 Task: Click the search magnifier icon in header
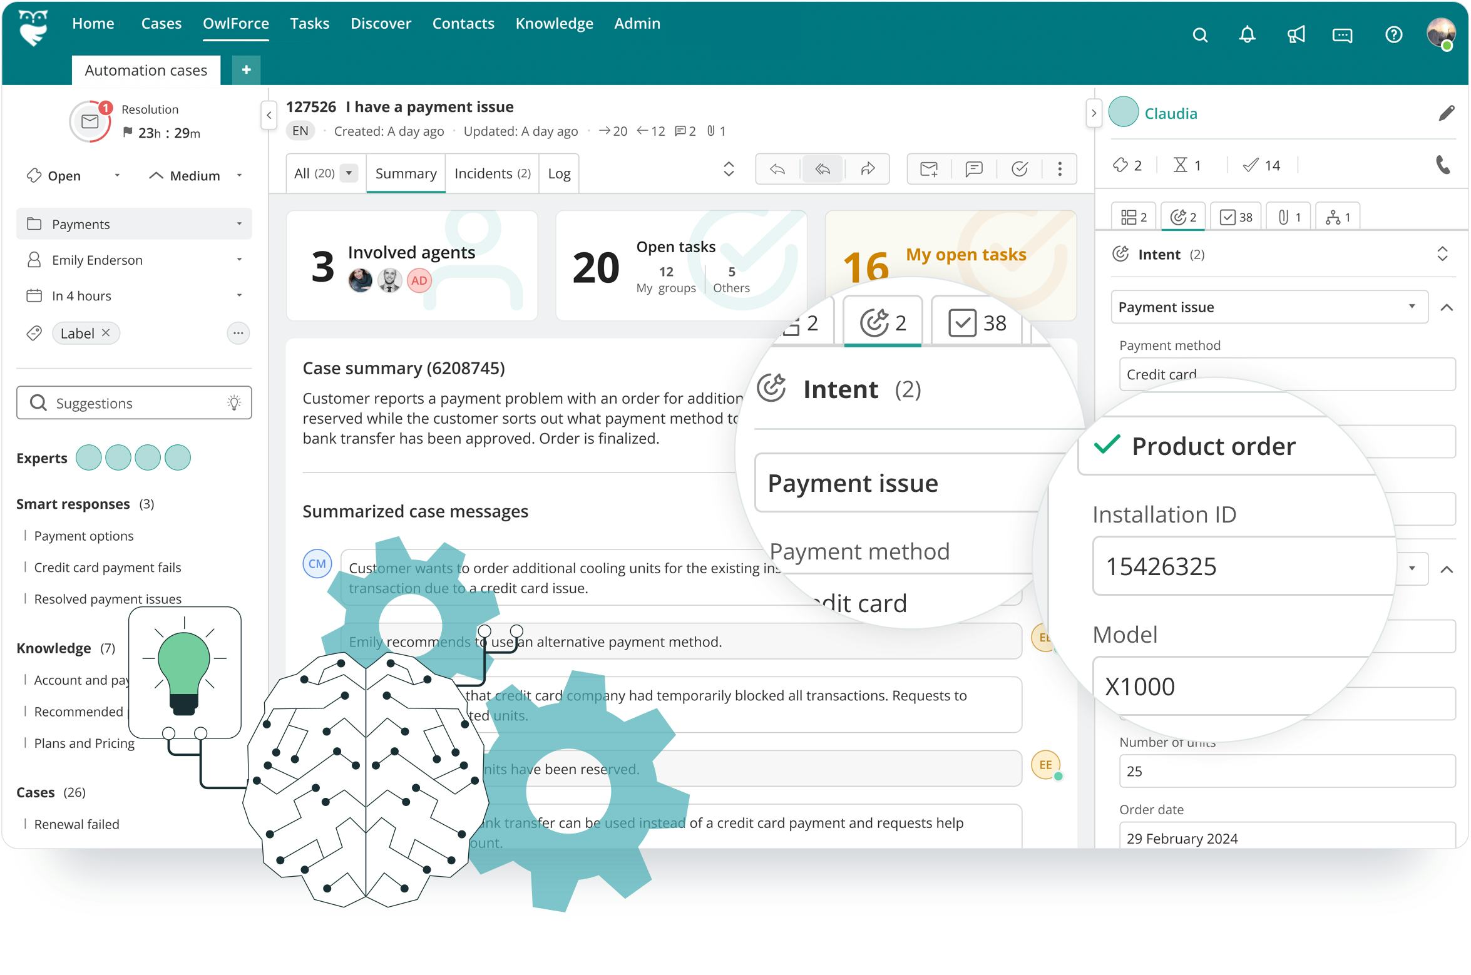tap(1199, 35)
